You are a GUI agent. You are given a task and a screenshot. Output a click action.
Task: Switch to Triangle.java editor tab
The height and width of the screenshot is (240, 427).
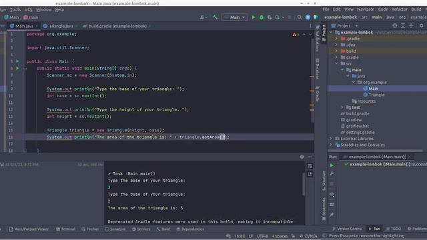coord(61,26)
